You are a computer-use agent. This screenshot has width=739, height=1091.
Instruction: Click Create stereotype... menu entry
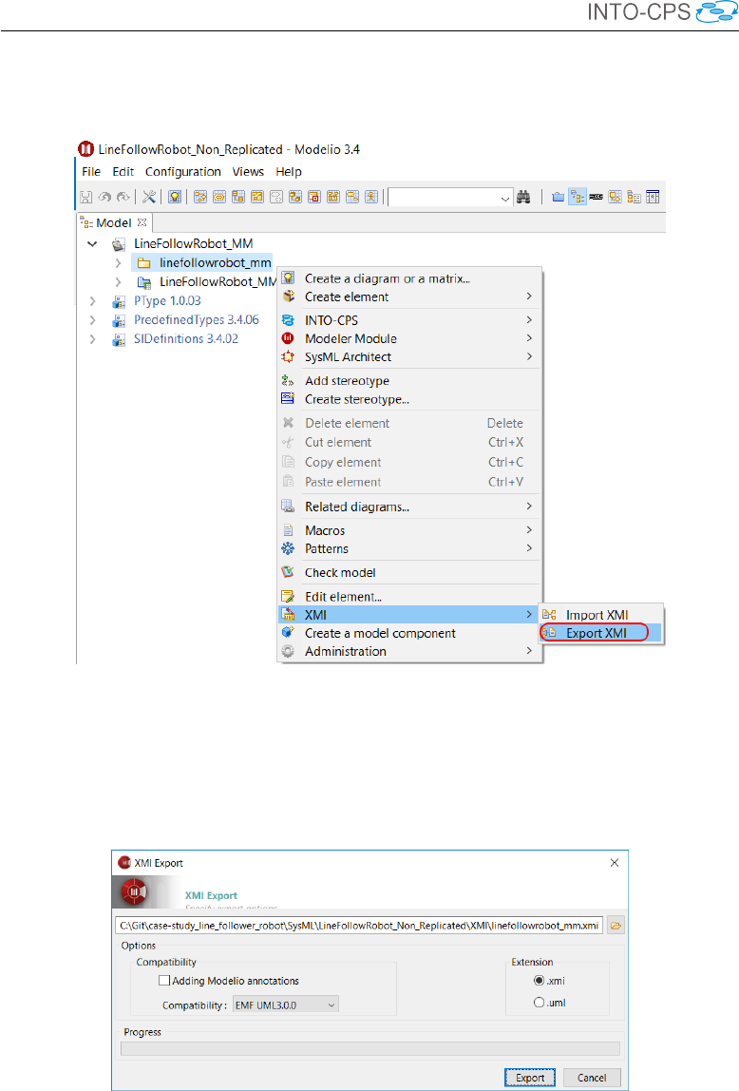click(x=409, y=399)
